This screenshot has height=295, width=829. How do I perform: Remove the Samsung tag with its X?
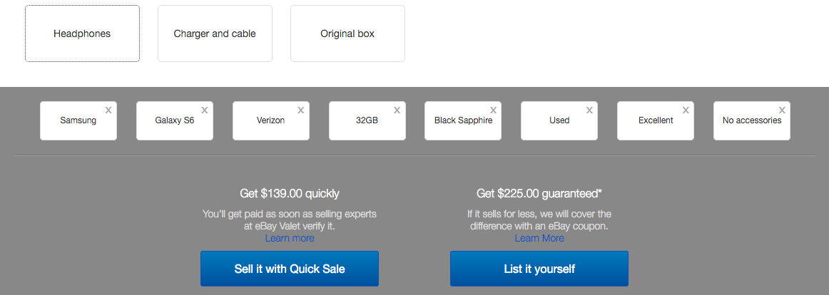point(108,110)
